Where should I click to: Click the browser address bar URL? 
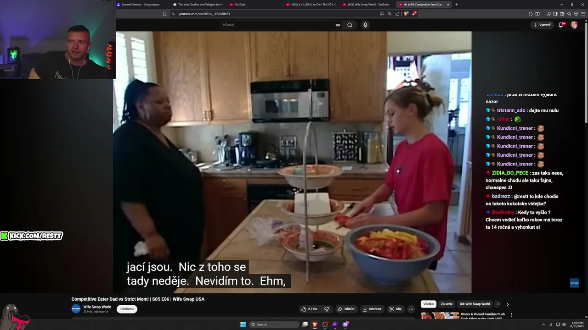[x=204, y=14]
